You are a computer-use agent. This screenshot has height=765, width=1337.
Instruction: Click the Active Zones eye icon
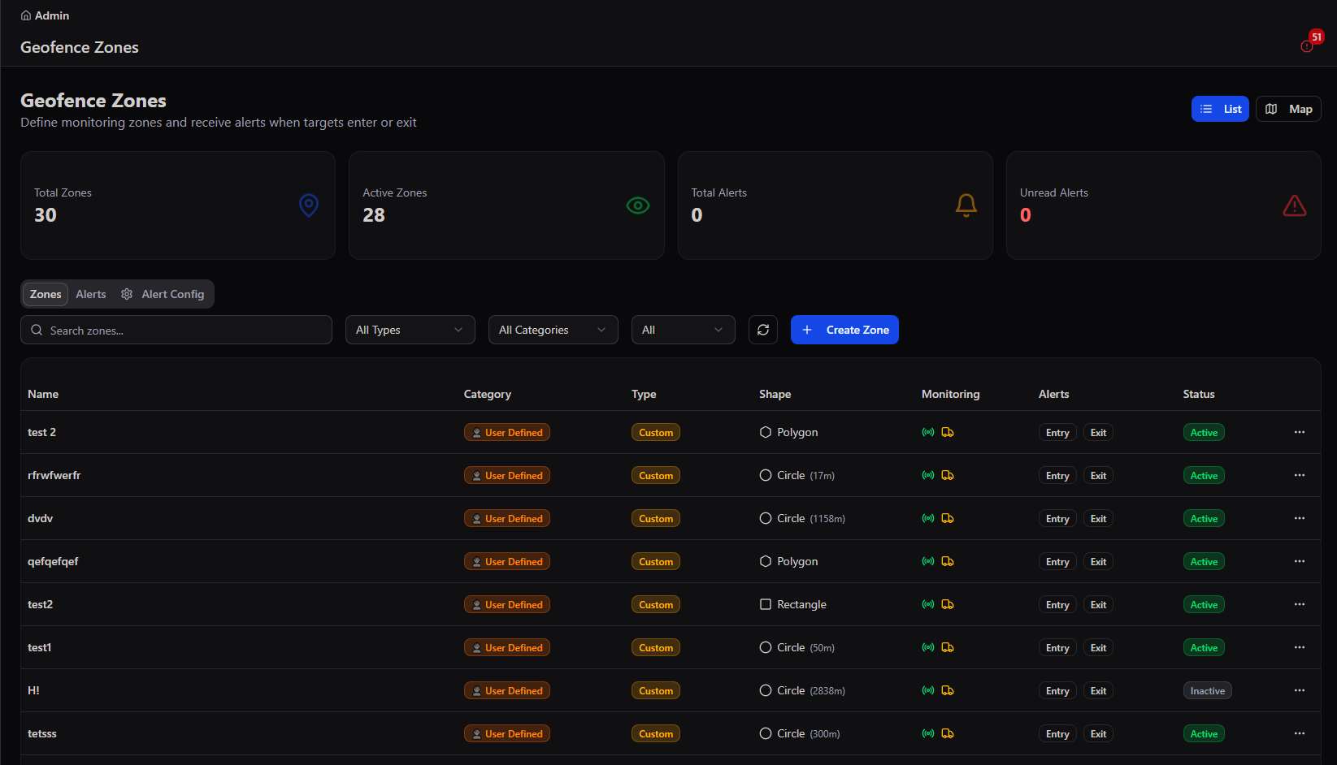pos(638,205)
